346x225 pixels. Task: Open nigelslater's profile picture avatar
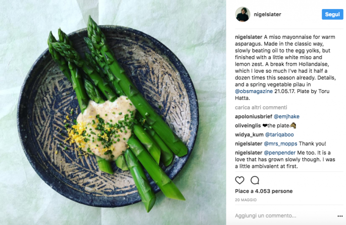[242, 14]
